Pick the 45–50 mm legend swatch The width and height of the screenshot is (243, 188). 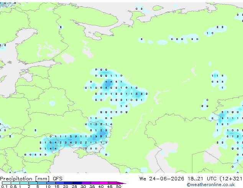click(x=113, y=183)
